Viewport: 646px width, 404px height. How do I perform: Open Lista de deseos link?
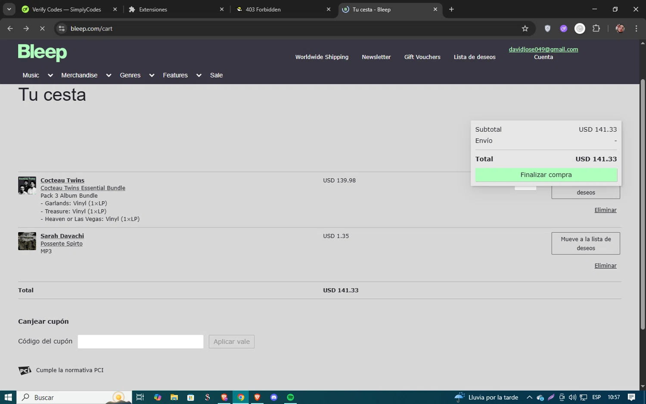click(x=475, y=57)
